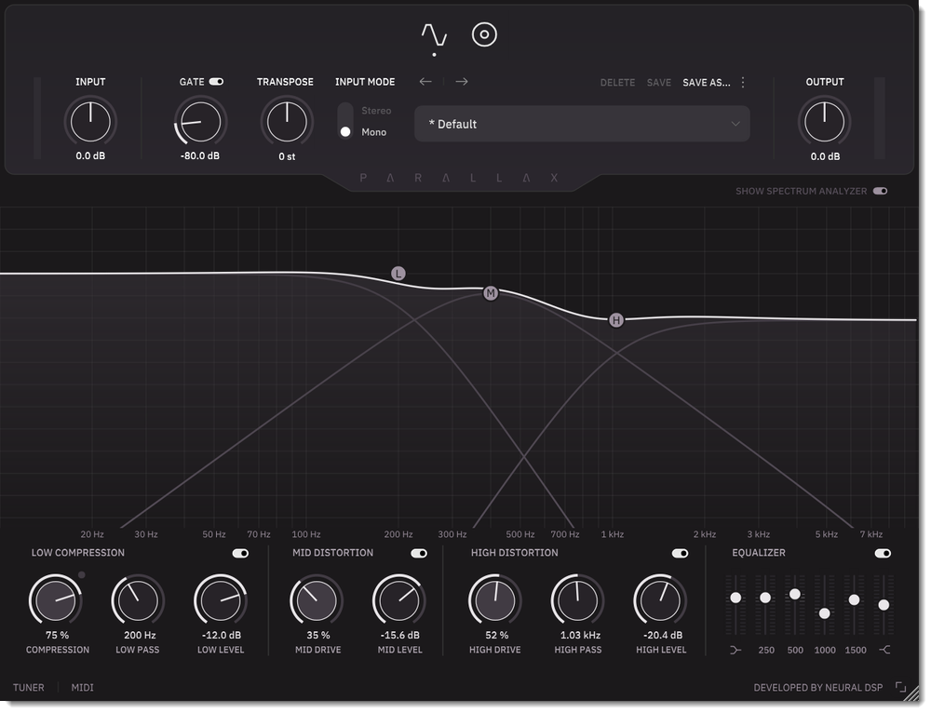Click the Transpose knob

pyautogui.click(x=287, y=122)
